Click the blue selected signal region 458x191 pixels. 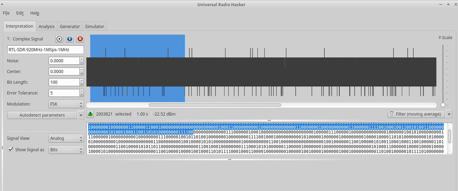tap(137, 69)
